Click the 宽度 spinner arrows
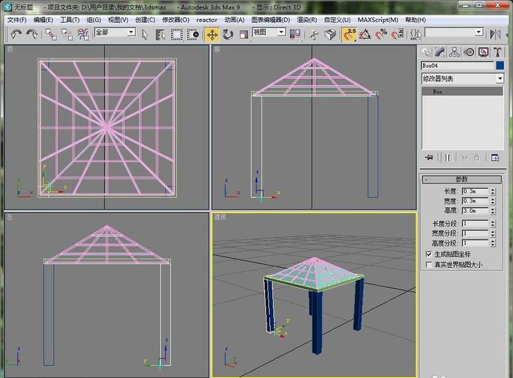The image size is (513, 378). 492,201
